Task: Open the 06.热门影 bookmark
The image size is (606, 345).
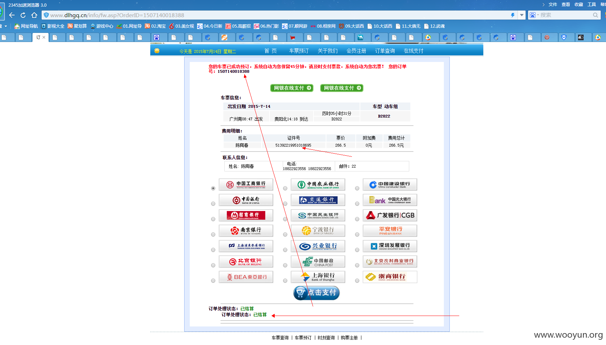Action: tap(266, 26)
